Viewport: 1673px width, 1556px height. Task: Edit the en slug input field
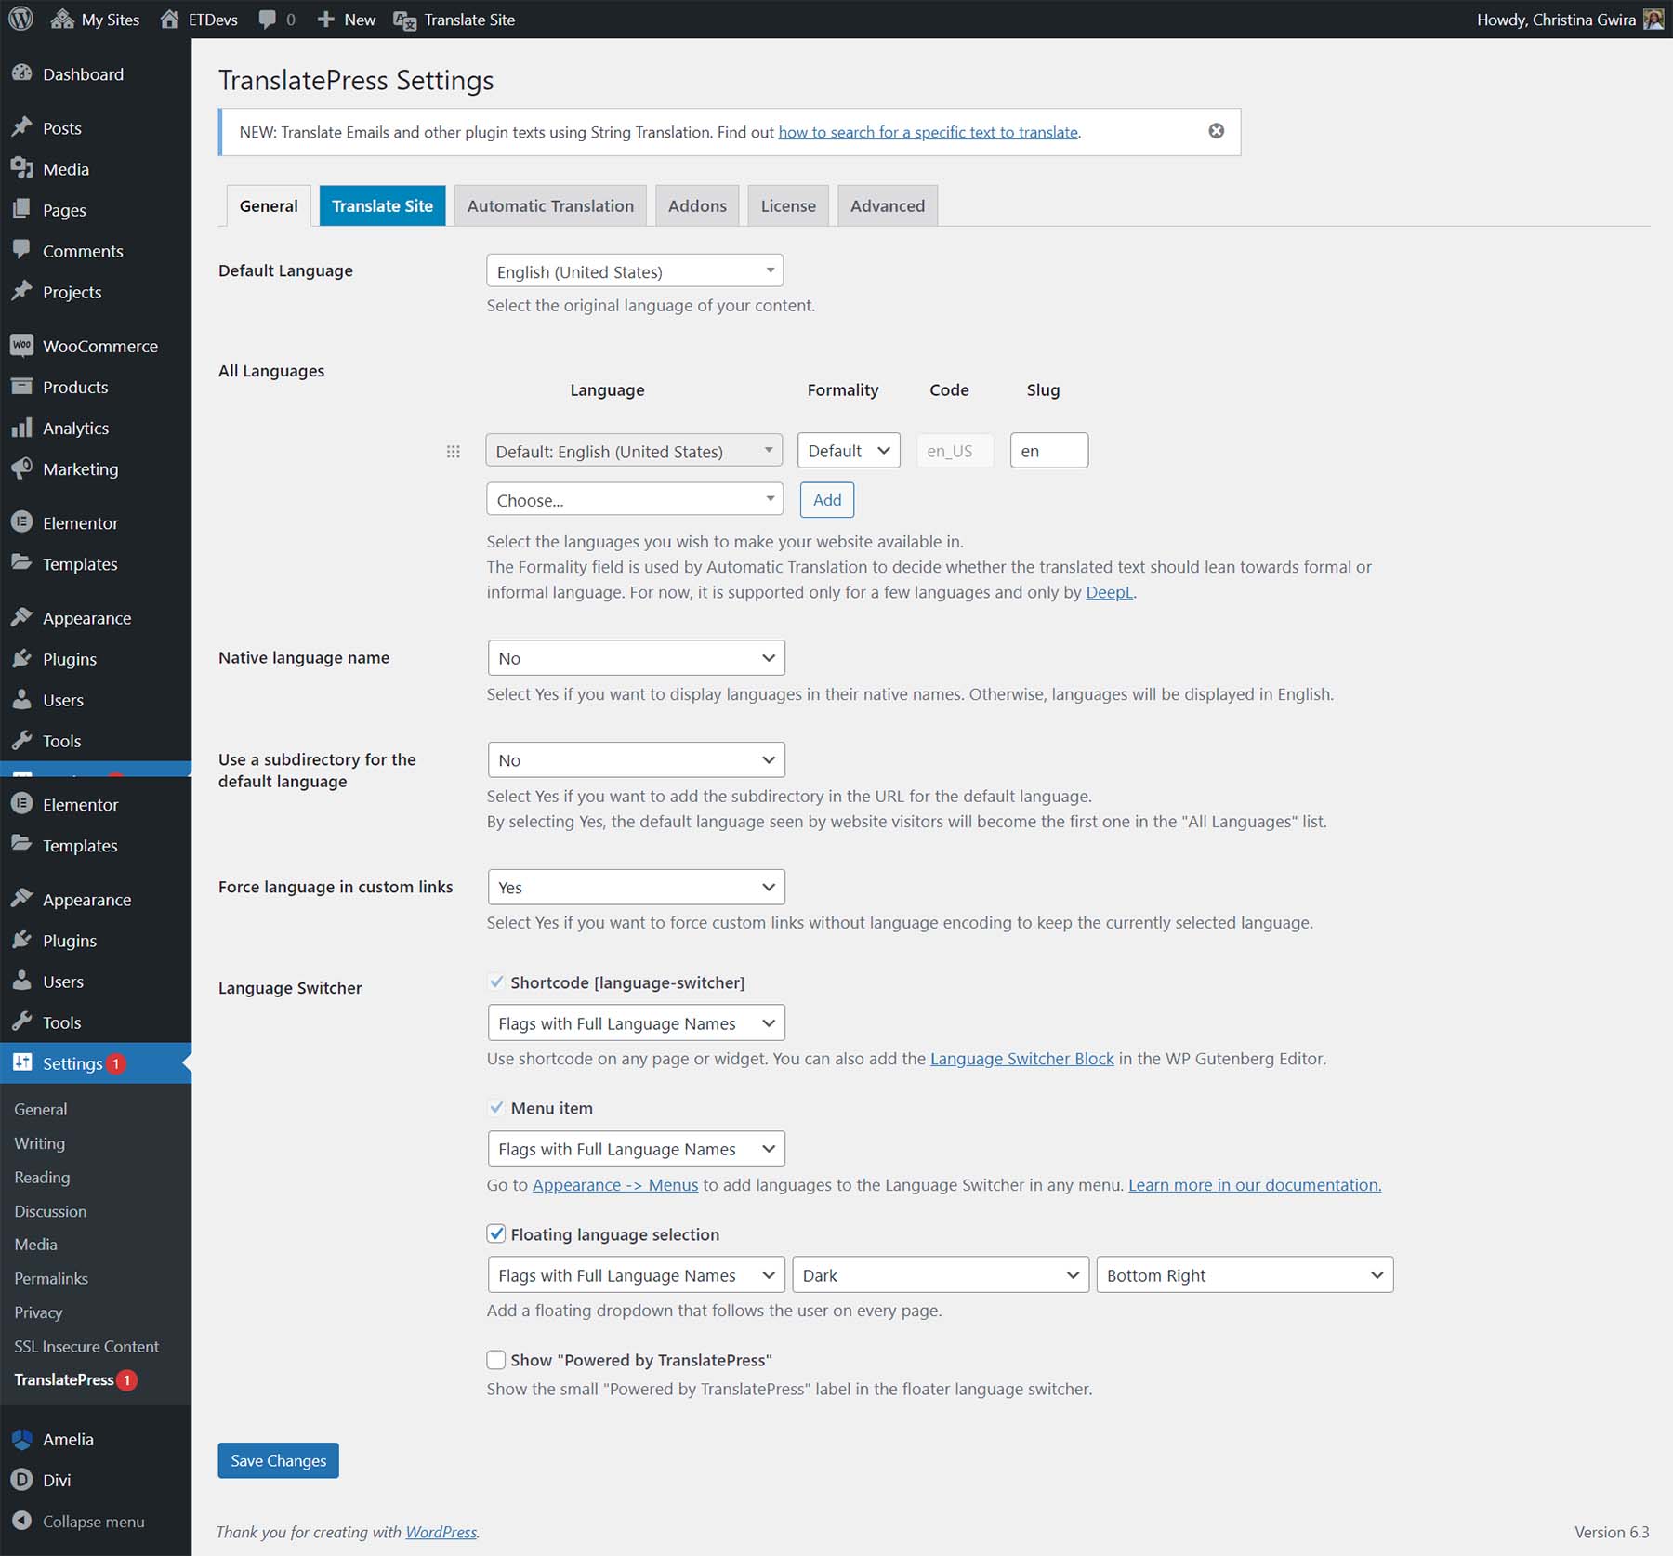click(x=1048, y=450)
